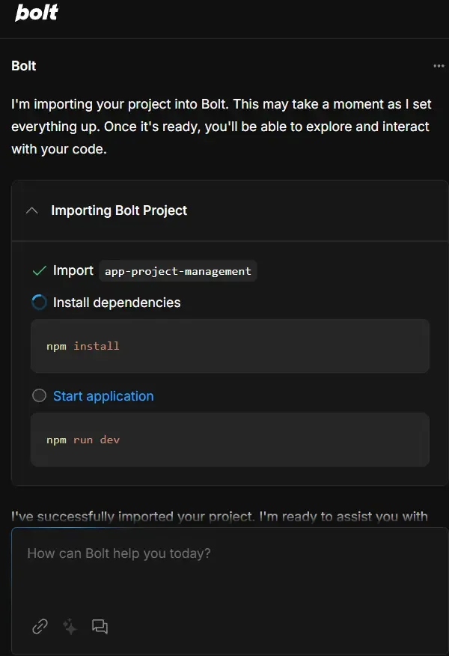Viewport: 449px width, 656px height.
Task: Click the npm run dev command block
Action: 230,440
